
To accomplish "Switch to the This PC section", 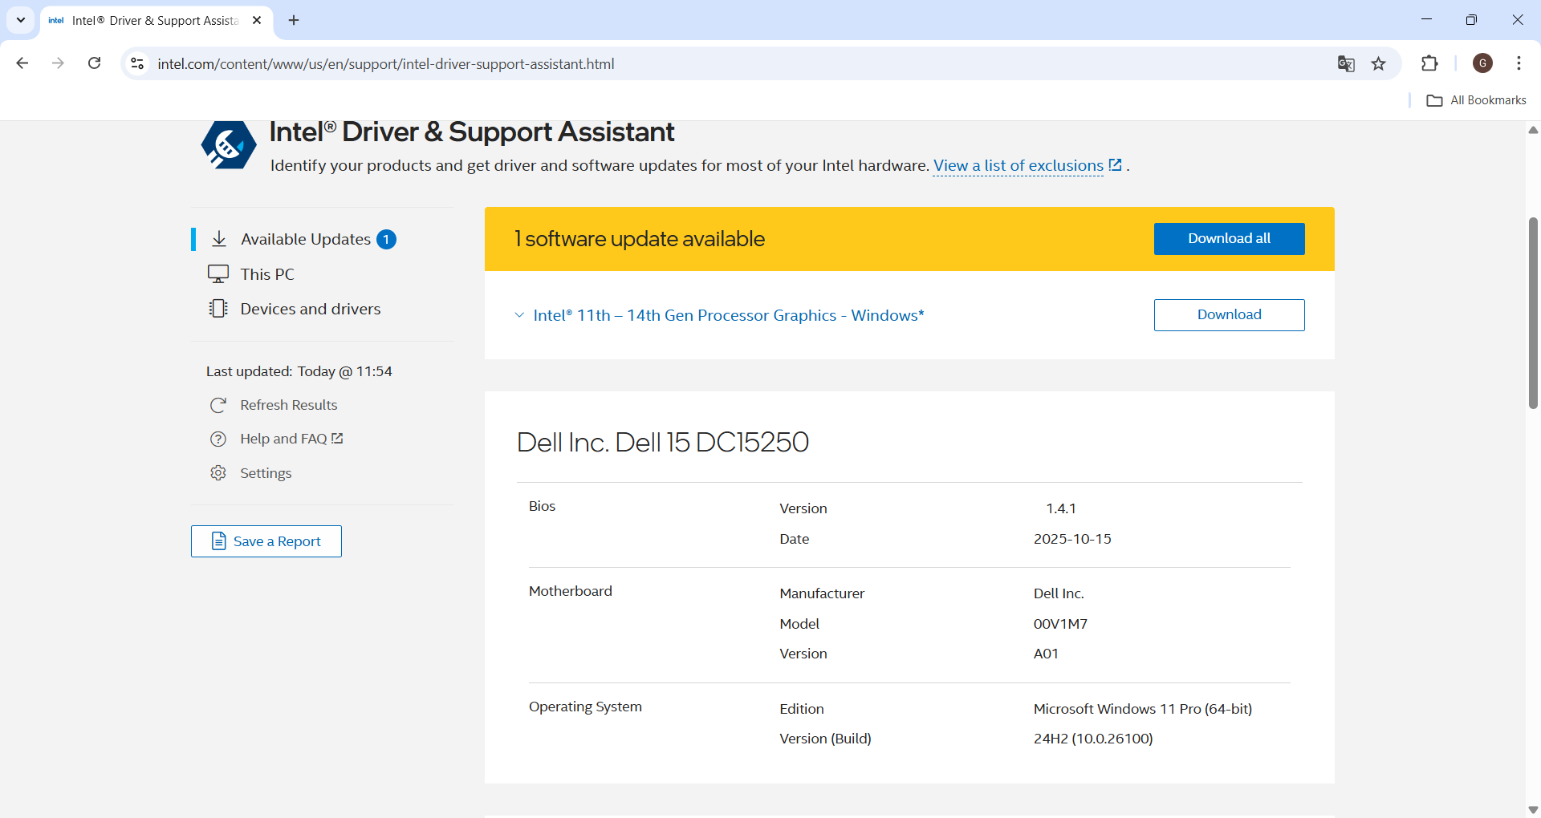I will 267,274.
